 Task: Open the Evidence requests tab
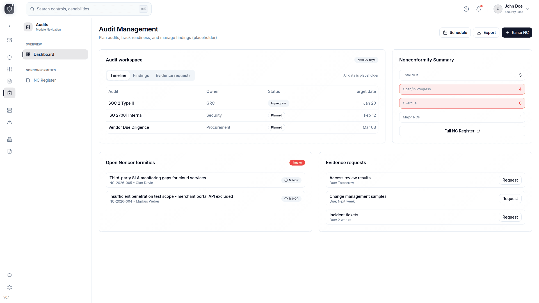(x=173, y=75)
